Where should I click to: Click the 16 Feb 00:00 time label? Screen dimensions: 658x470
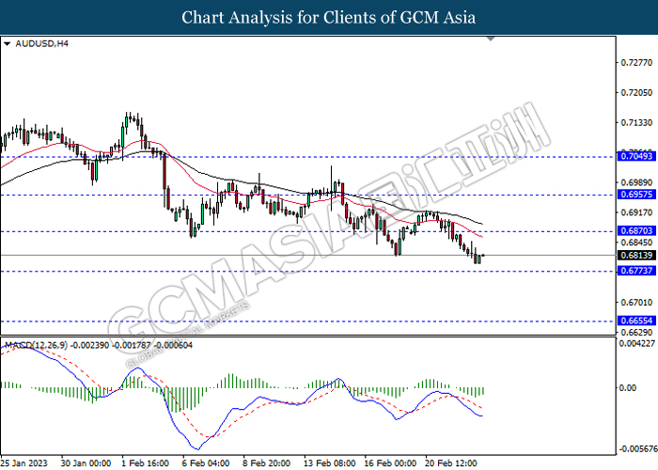(x=390, y=462)
